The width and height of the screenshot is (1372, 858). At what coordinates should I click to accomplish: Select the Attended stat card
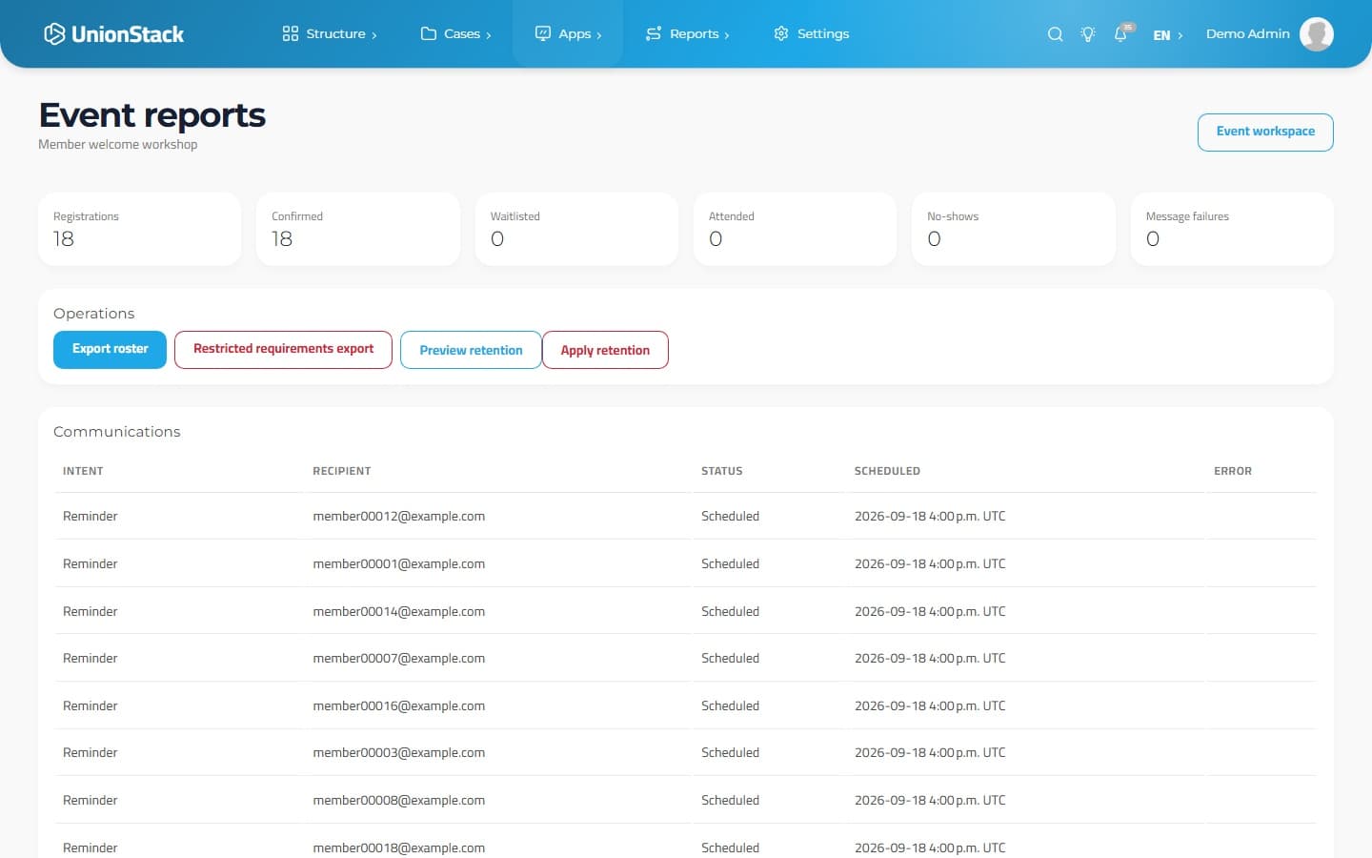[795, 229]
